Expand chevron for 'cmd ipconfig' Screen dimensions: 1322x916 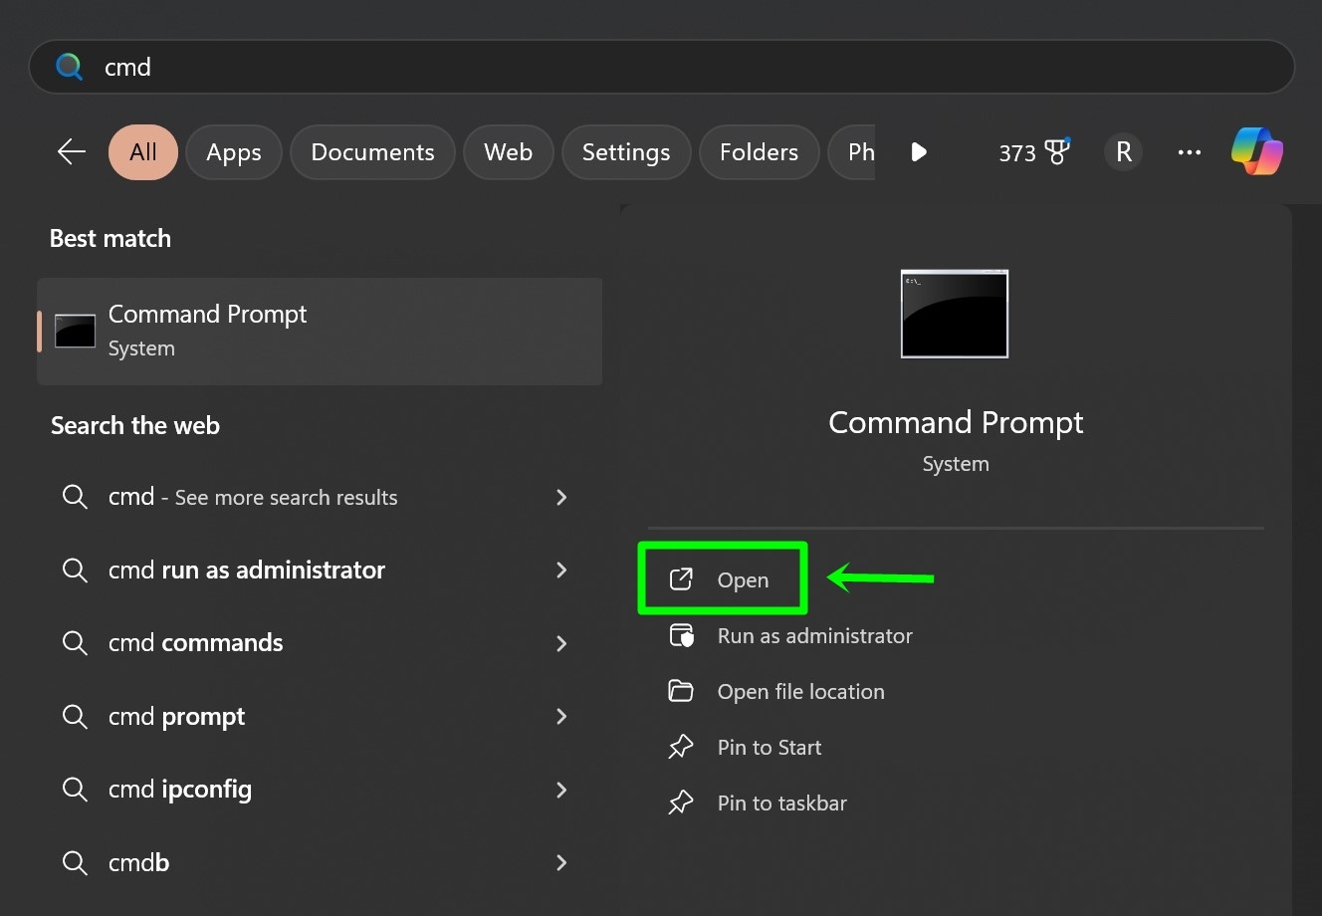(561, 790)
